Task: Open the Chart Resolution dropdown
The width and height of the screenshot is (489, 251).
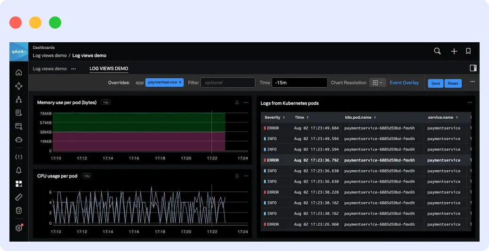Action: click(377, 83)
